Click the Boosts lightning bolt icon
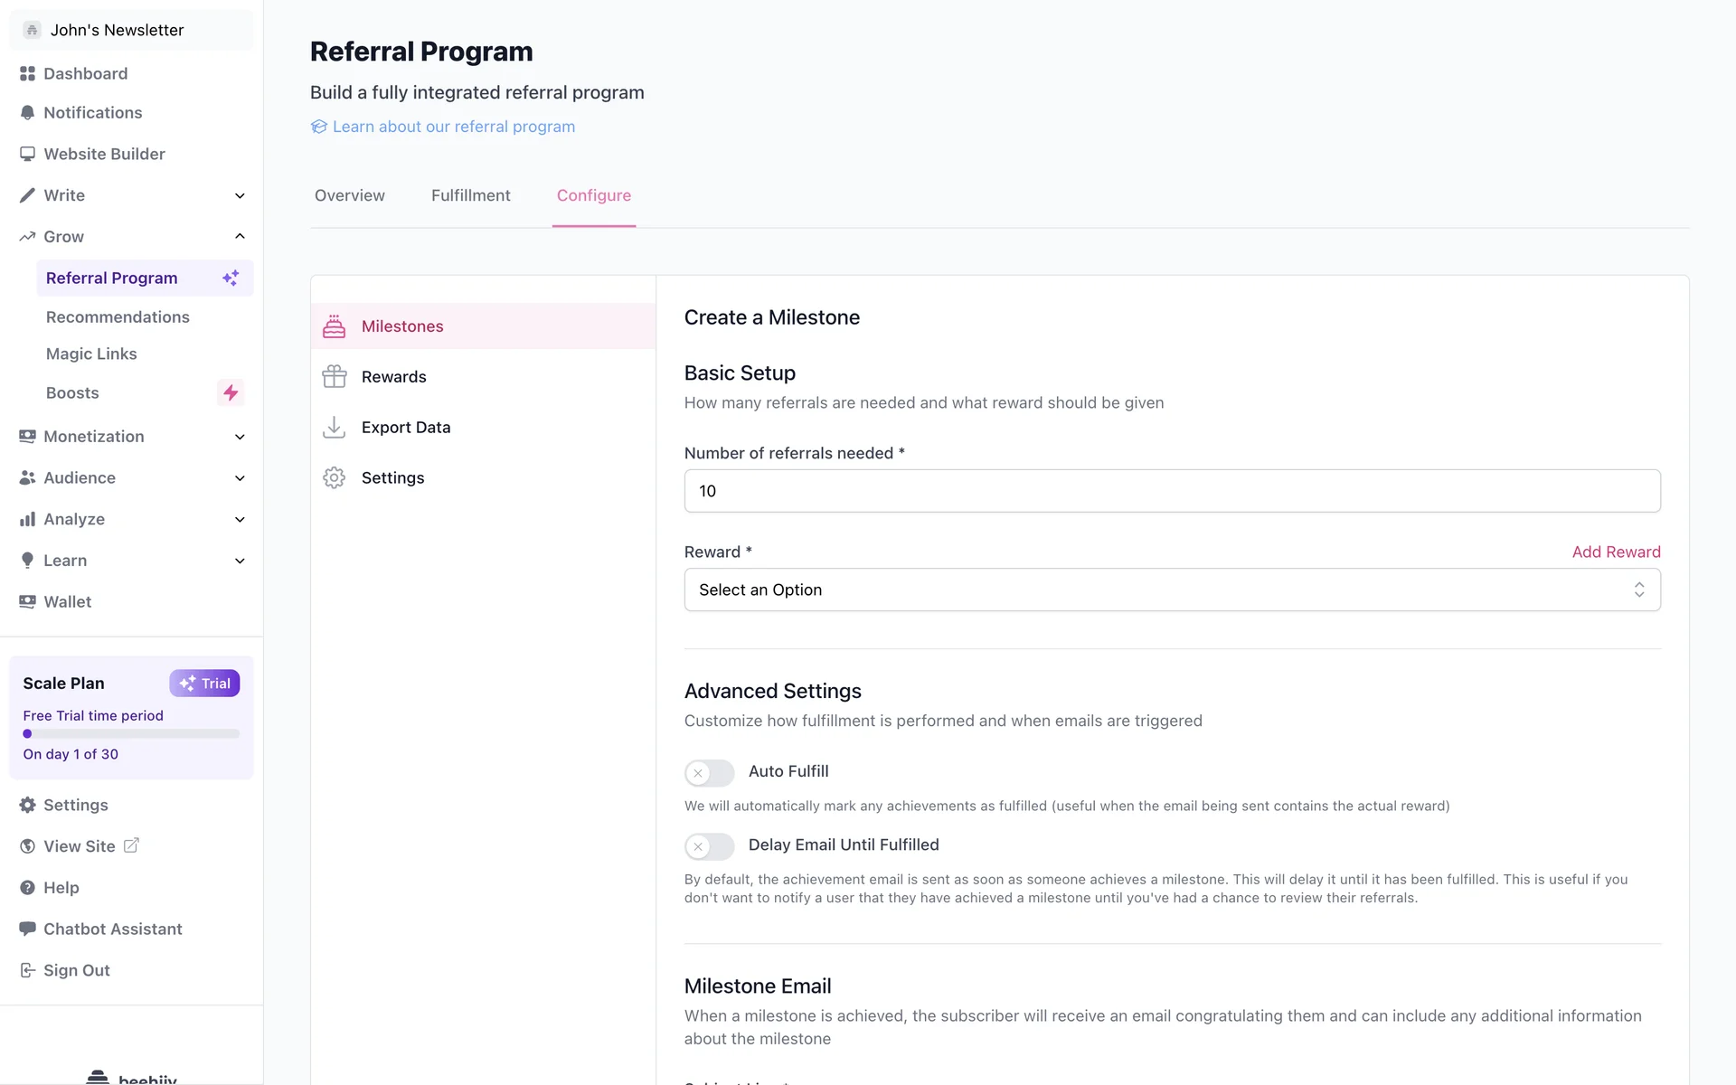This screenshot has width=1736, height=1085. click(231, 392)
